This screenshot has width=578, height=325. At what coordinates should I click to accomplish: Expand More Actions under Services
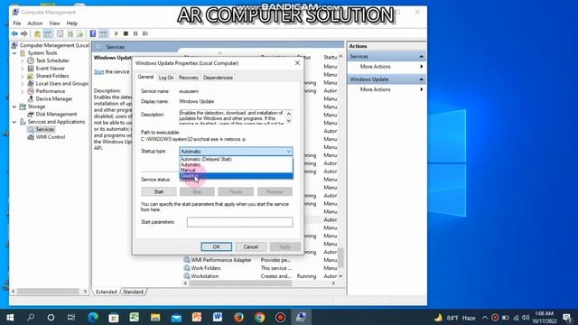pos(387,67)
